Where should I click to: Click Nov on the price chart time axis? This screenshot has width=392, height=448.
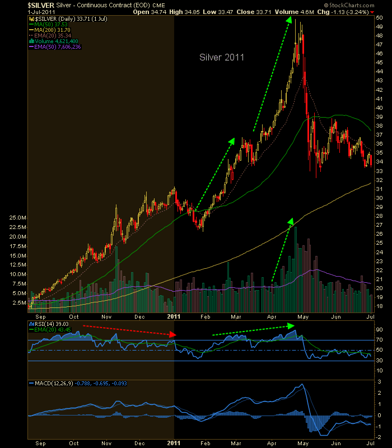106,316
